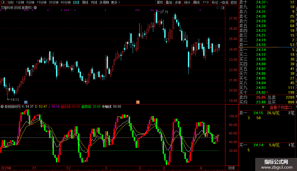
Task: Toggle the sidebar panel icon left of 分时
Action: [x=3, y=2]
